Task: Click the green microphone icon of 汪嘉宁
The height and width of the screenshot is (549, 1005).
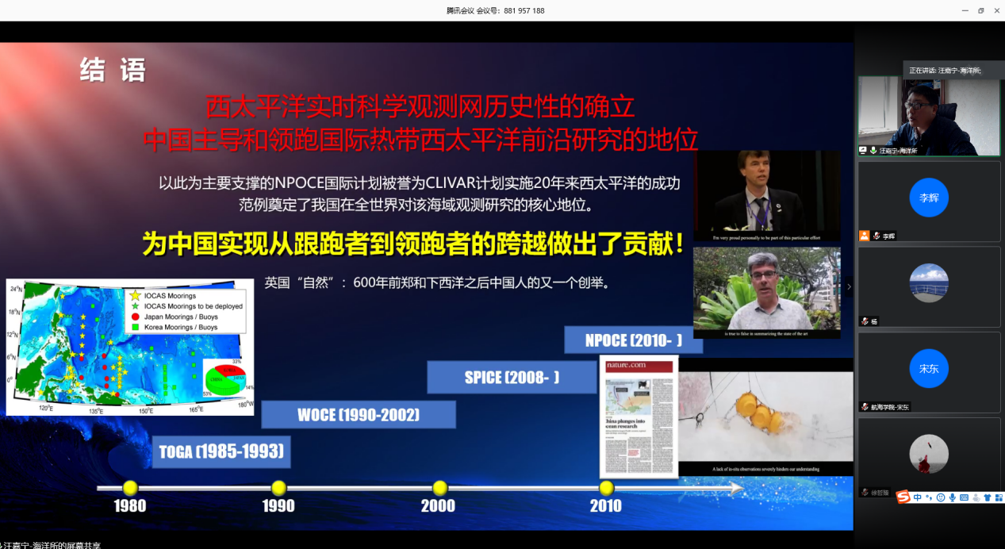Action: tap(873, 150)
